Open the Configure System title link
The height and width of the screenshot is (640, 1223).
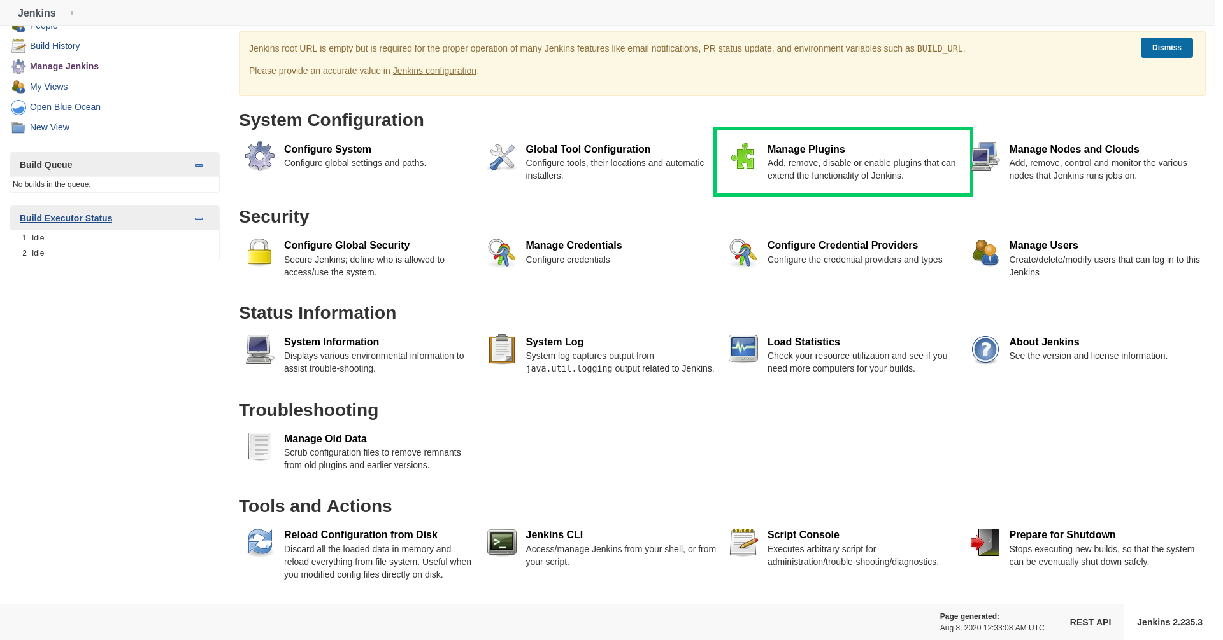pyautogui.click(x=327, y=149)
